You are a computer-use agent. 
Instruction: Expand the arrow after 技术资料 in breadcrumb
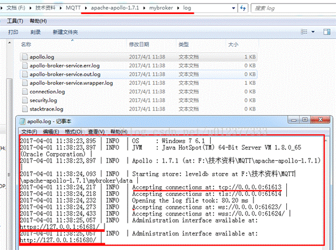[61, 8]
